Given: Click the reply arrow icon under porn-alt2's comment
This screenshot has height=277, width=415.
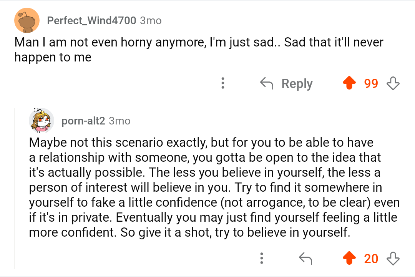Looking at the screenshot, I should 305,259.
